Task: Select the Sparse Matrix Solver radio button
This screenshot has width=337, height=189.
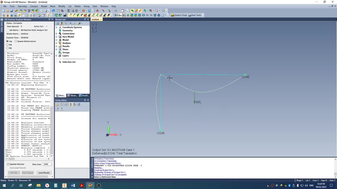Action: 16,41
